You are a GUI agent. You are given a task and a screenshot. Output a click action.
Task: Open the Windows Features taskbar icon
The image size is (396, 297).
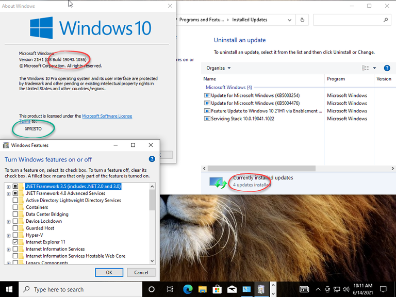[261, 289]
